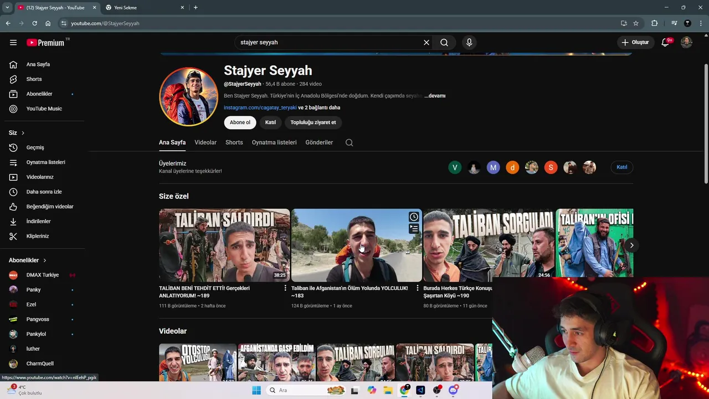709x399 pixels.
Task: Add hovered video to Watch Later clock icon
Action: click(414, 217)
